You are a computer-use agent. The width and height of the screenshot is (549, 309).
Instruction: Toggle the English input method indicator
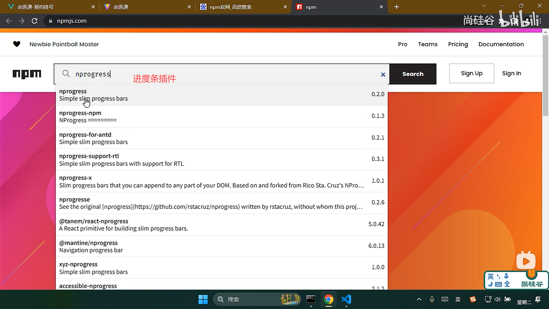458,299
